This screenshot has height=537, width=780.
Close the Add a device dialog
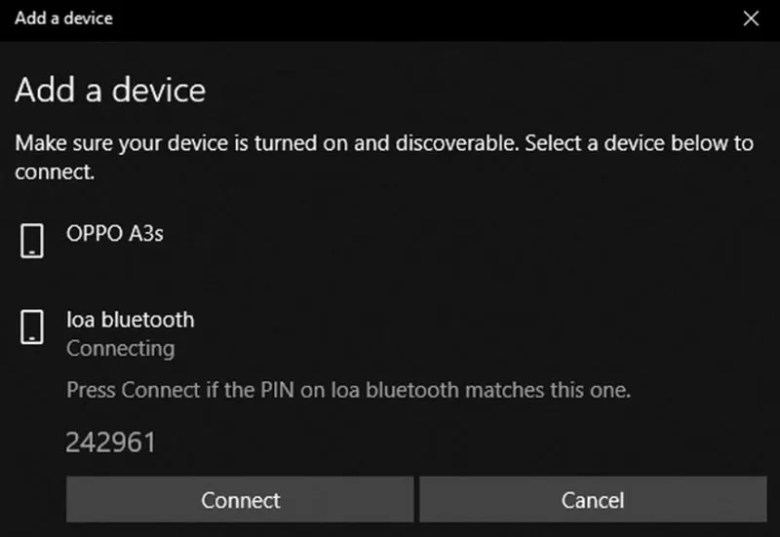750,19
